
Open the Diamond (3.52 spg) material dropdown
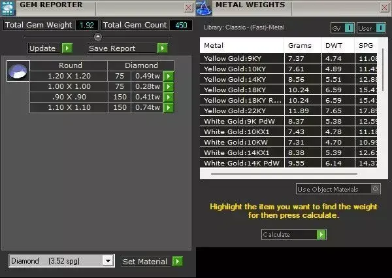108,261
